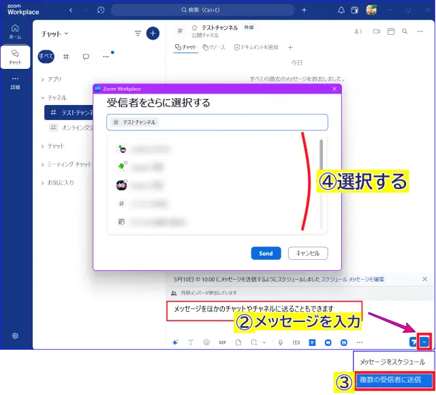Start a video meeting from channel header
The image size is (436, 395).
pyautogui.click(x=377, y=31)
